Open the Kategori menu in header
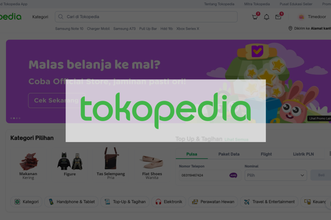Viewport: 331px width, 220px height. tap(40, 17)
